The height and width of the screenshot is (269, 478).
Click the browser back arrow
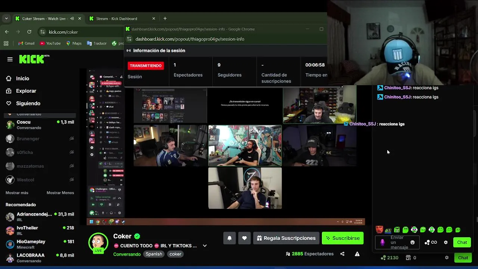7,32
